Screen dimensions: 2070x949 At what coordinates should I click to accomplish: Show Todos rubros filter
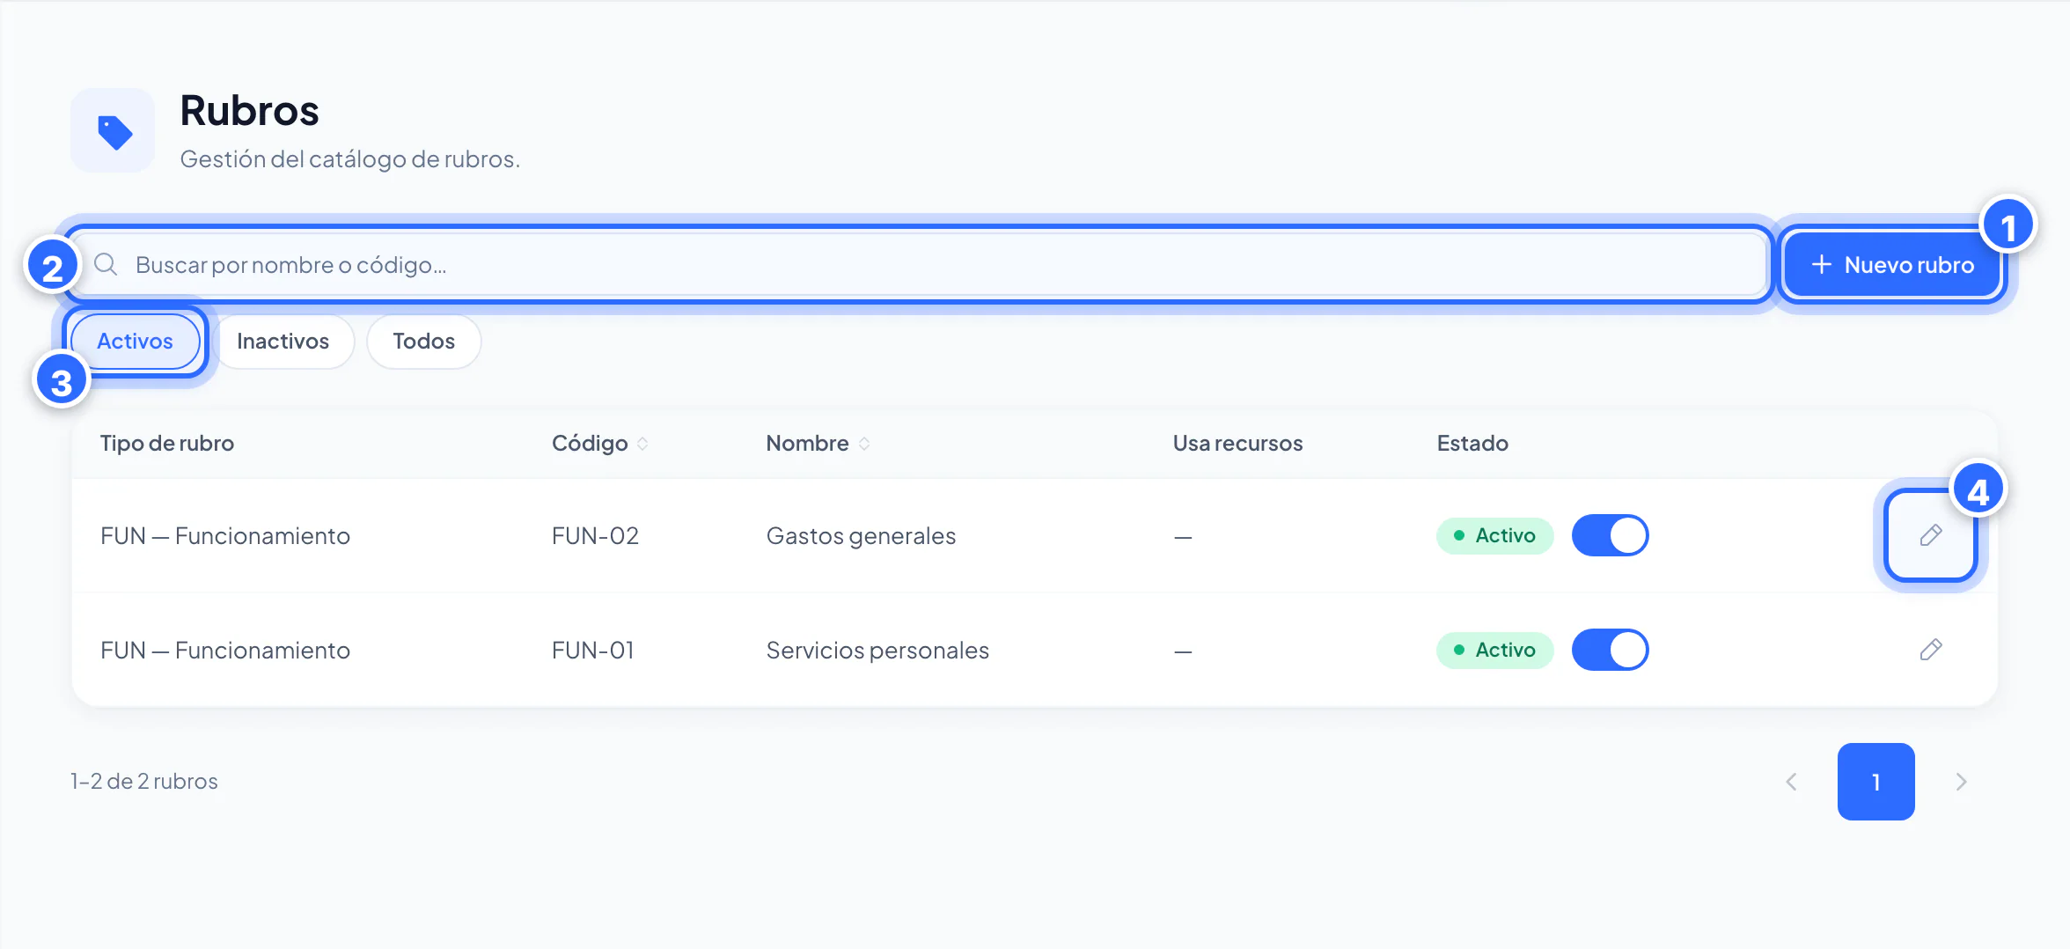pos(423,342)
